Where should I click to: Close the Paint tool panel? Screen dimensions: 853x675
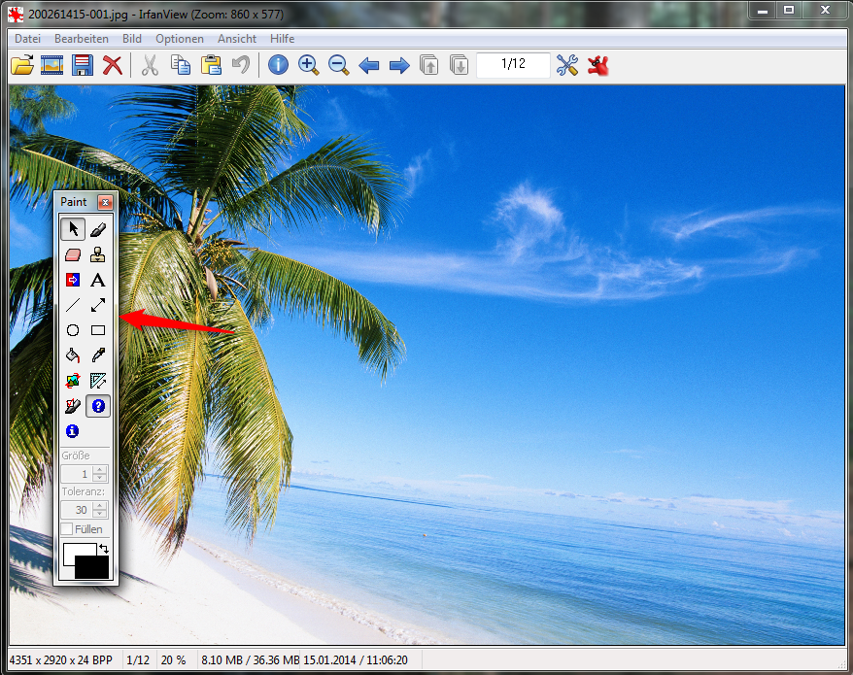coord(105,203)
